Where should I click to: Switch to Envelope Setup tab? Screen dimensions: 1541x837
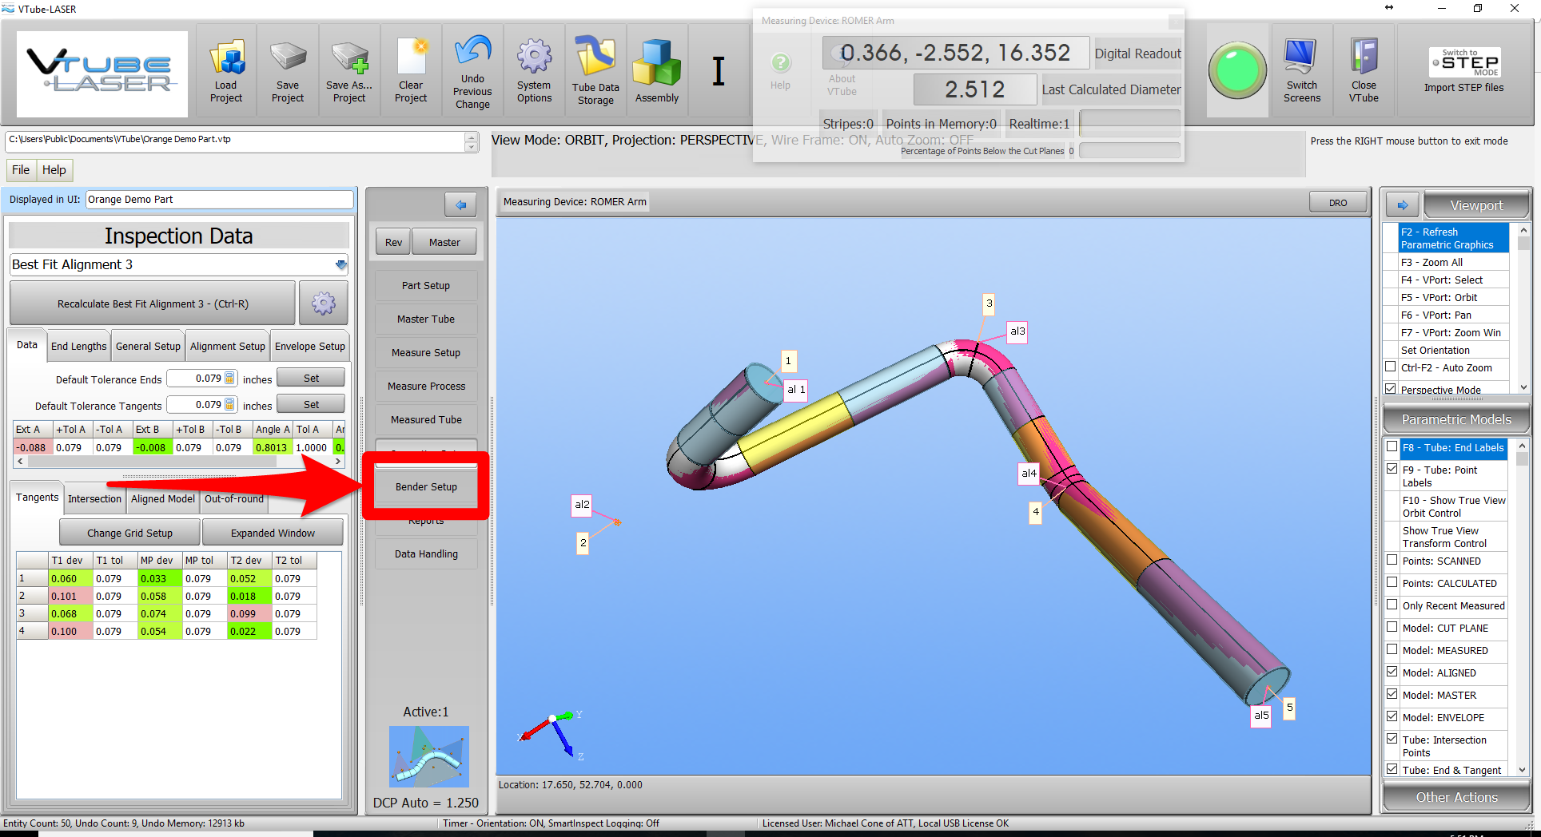pos(310,346)
